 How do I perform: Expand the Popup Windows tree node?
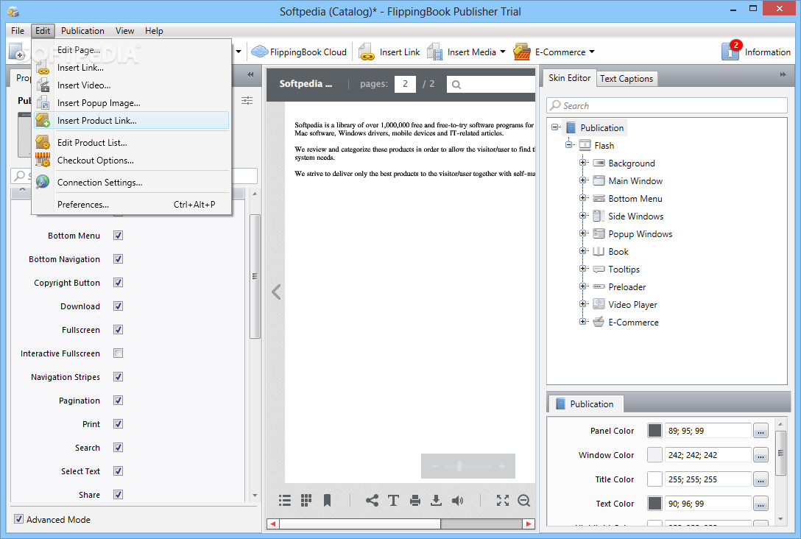click(x=582, y=233)
